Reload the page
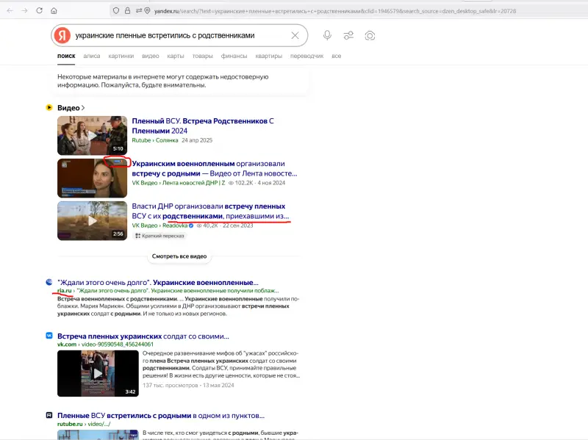The width and height of the screenshot is (588, 440). [x=39, y=11]
